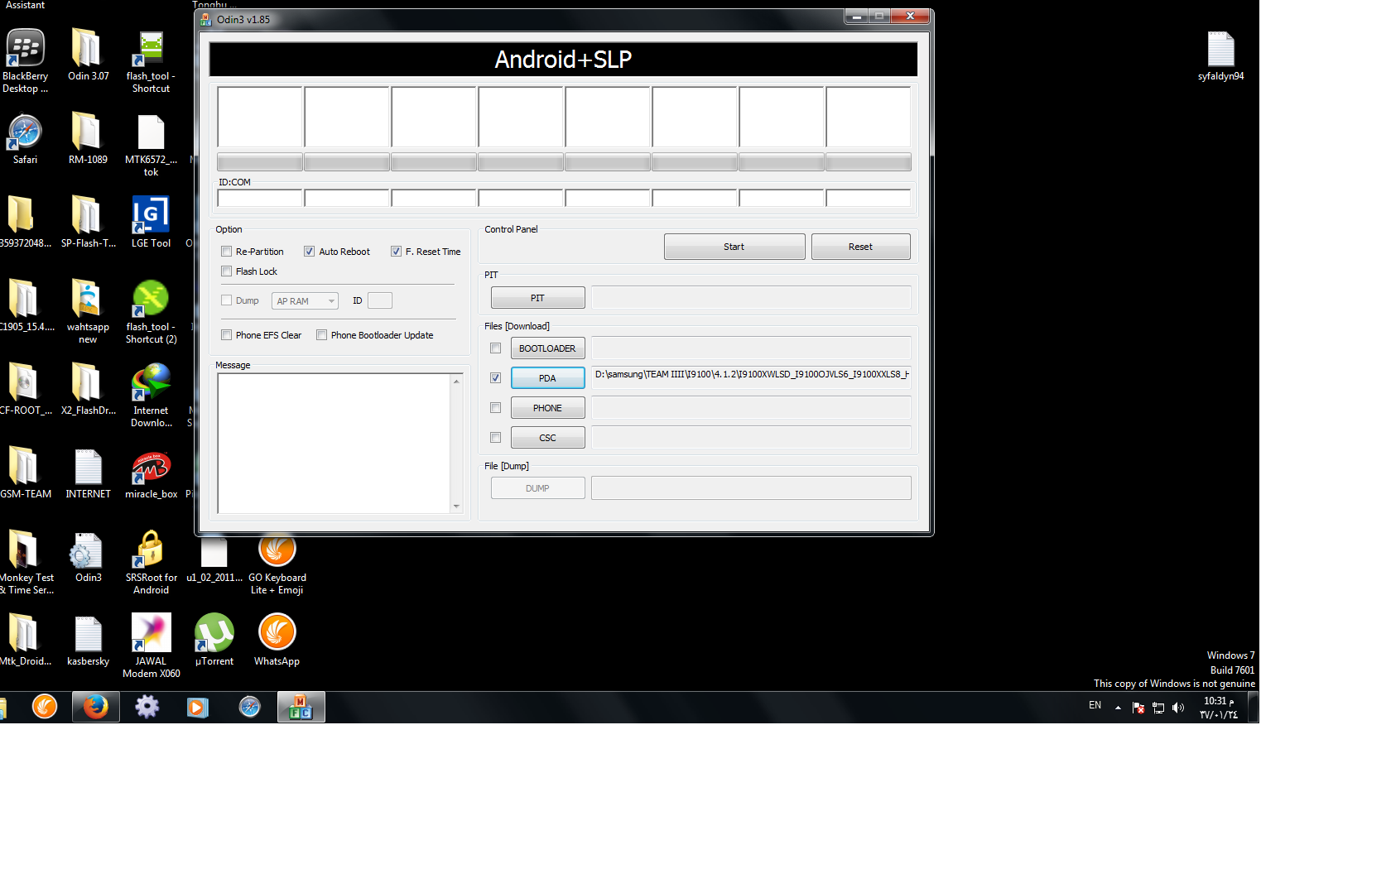Click the EN language indicator

pyautogui.click(x=1095, y=705)
